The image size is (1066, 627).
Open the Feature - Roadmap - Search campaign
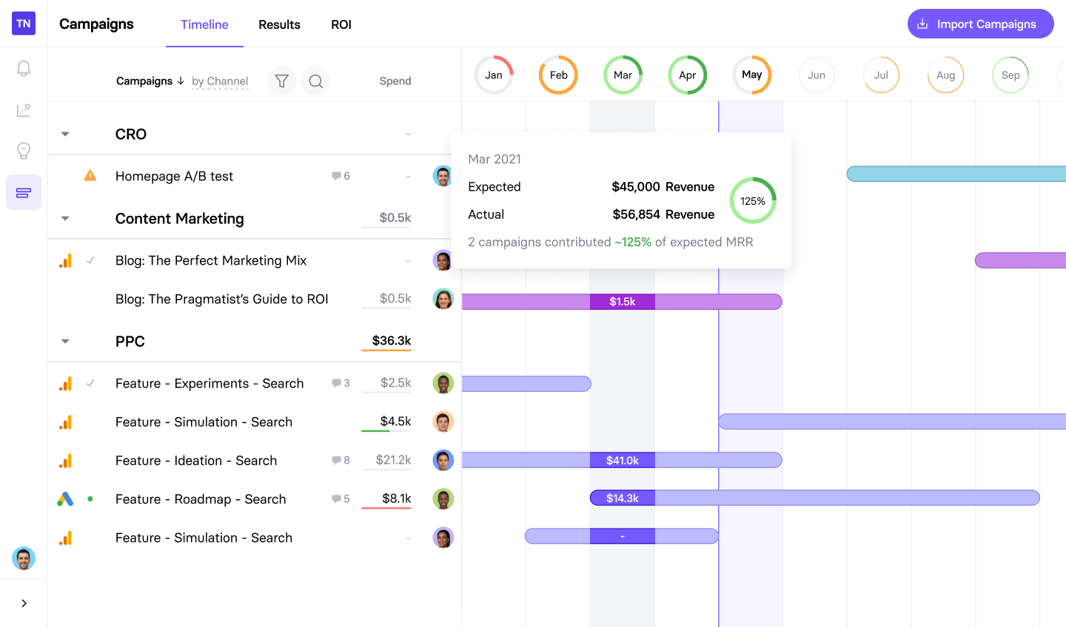coord(201,498)
